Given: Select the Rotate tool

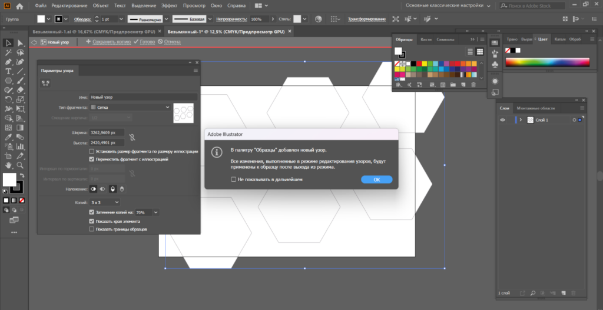Looking at the screenshot, I should (x=8, y=99).
